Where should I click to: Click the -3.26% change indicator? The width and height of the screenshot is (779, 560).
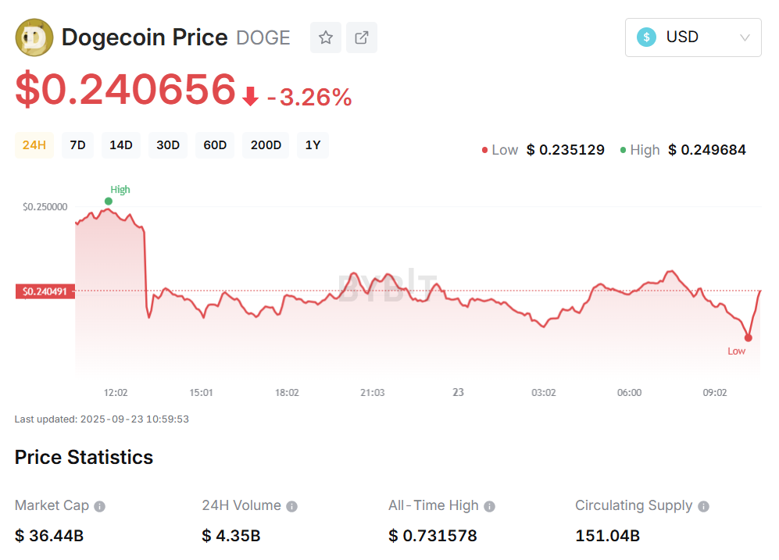click(310, 97)
